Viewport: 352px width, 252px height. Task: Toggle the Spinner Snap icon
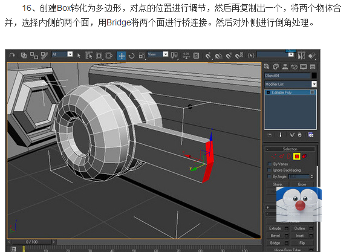click(x=239, y=56)
